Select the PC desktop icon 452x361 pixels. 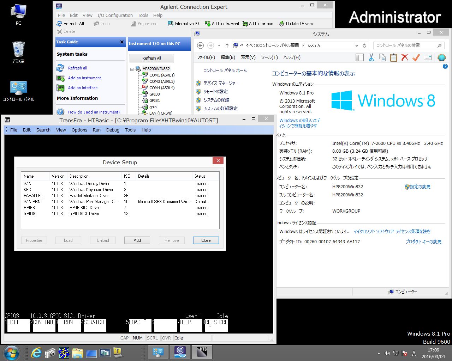pos(18,15)
